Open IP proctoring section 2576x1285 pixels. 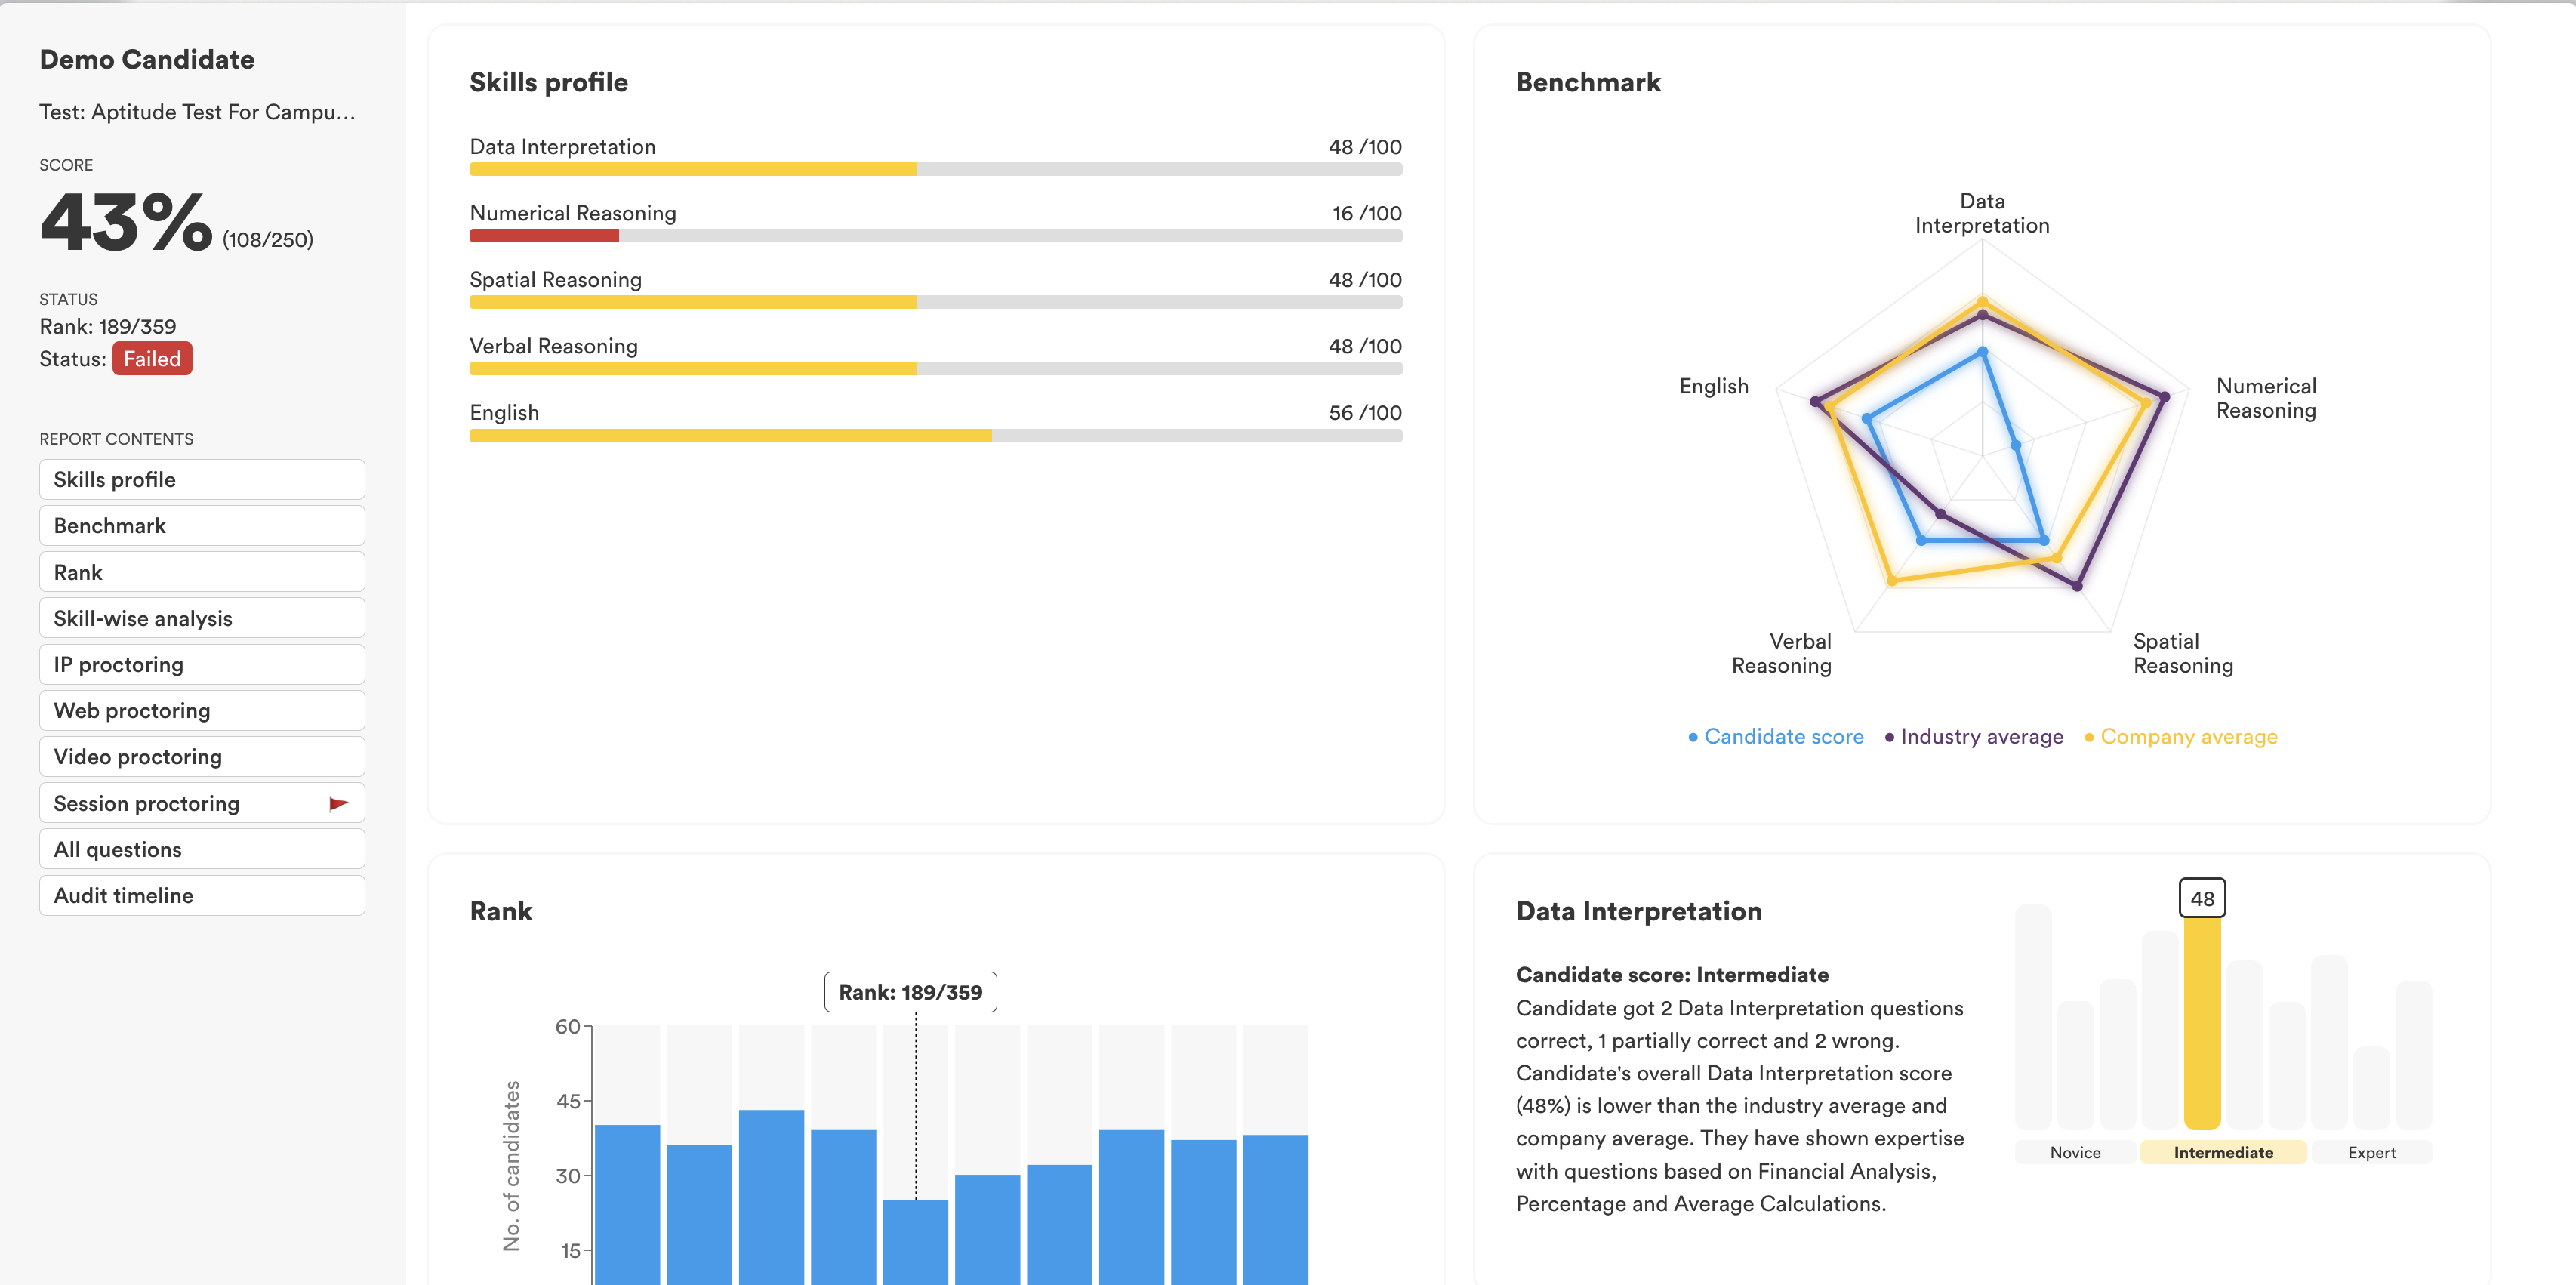click(202, 664)
